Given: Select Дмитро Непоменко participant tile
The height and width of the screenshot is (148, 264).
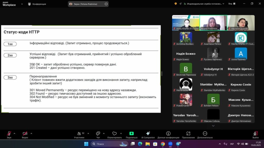Looking at the screenshot, I should coord(241,115).
